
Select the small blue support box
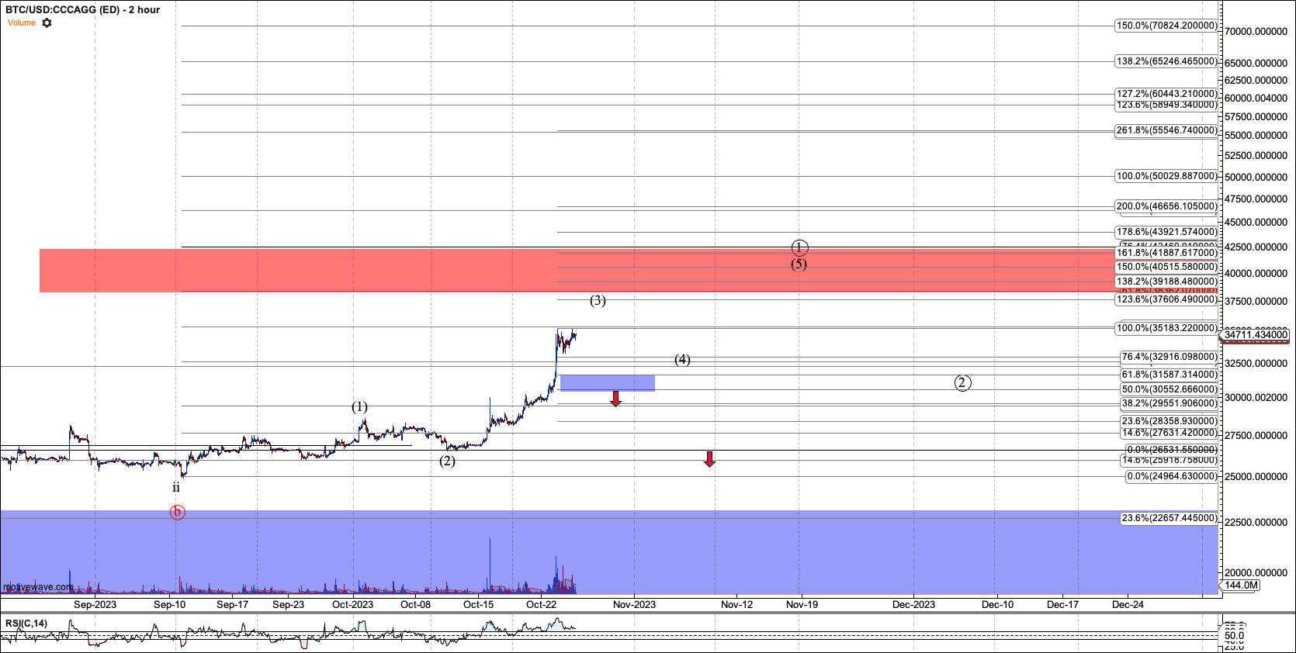coord(607,382)
